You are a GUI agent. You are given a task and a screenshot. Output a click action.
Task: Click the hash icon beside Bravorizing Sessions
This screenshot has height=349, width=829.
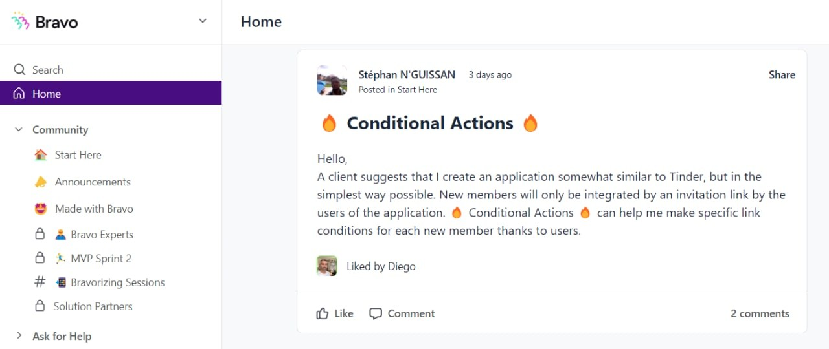[40, 282]
